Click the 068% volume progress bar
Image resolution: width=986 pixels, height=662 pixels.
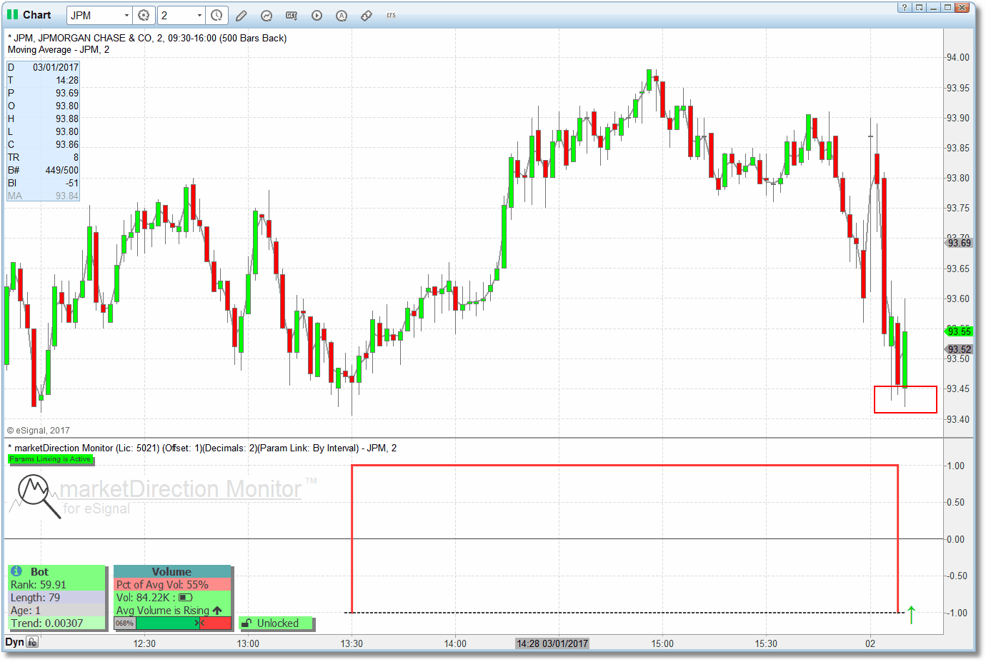point(173,623)
